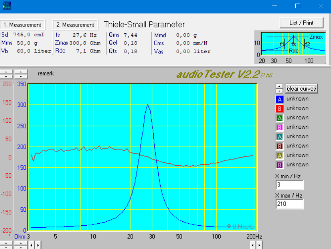331x249 pixels.
Task: Click down arrow of spinner beside clear curves
Action: [x=279, y=91]
